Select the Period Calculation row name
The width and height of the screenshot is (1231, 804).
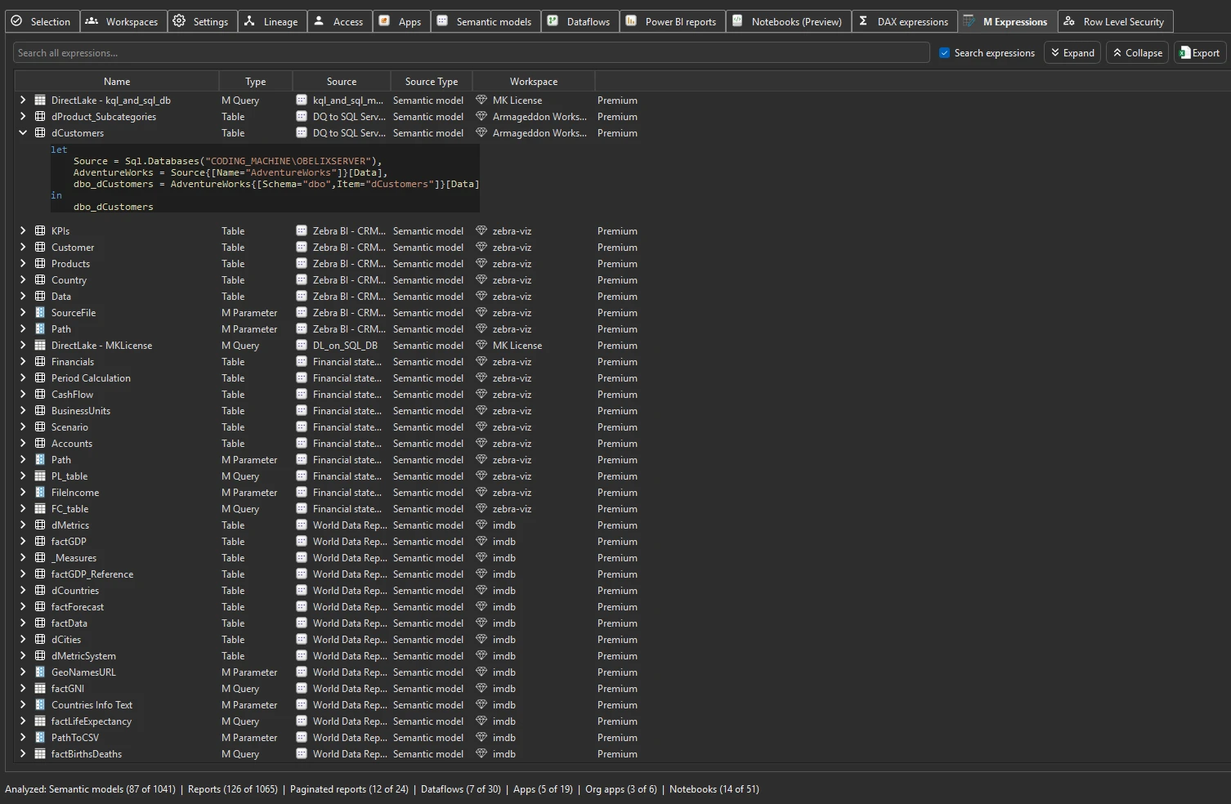(x=91, y=378)
